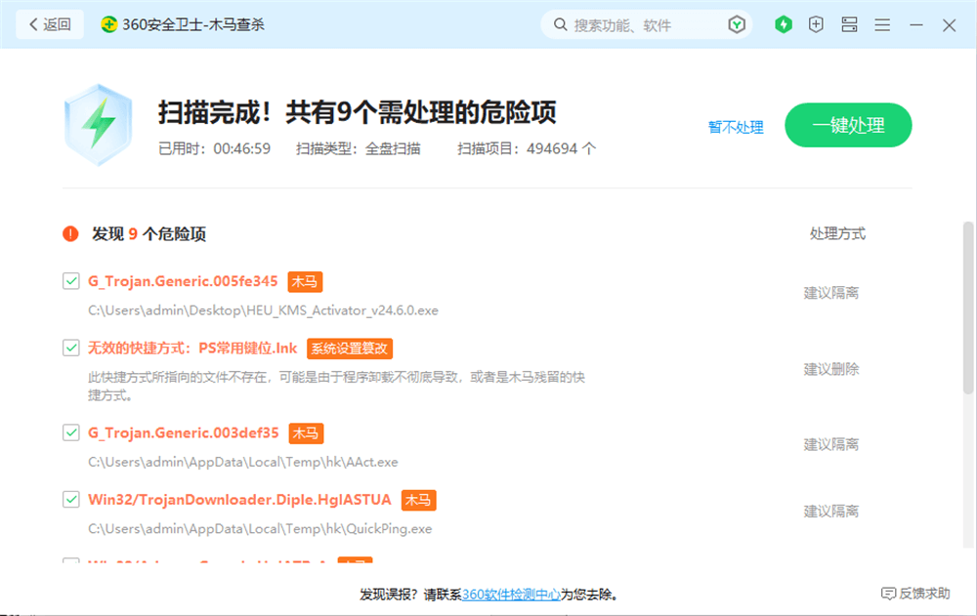Click the 搜索功能、软件 search field
This screenshot has width=977, height=616.
pos(645,24)
